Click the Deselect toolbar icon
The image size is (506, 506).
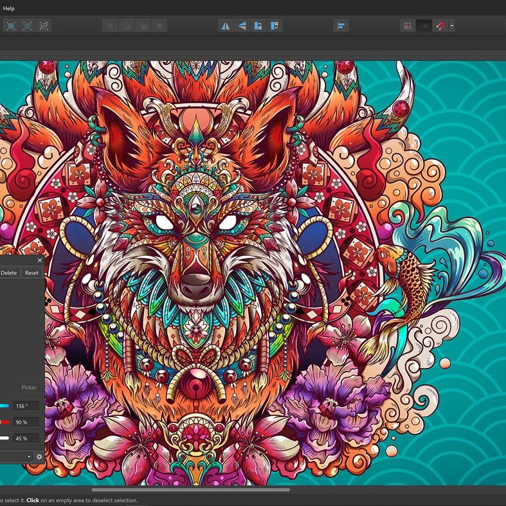tap(28, 26)
